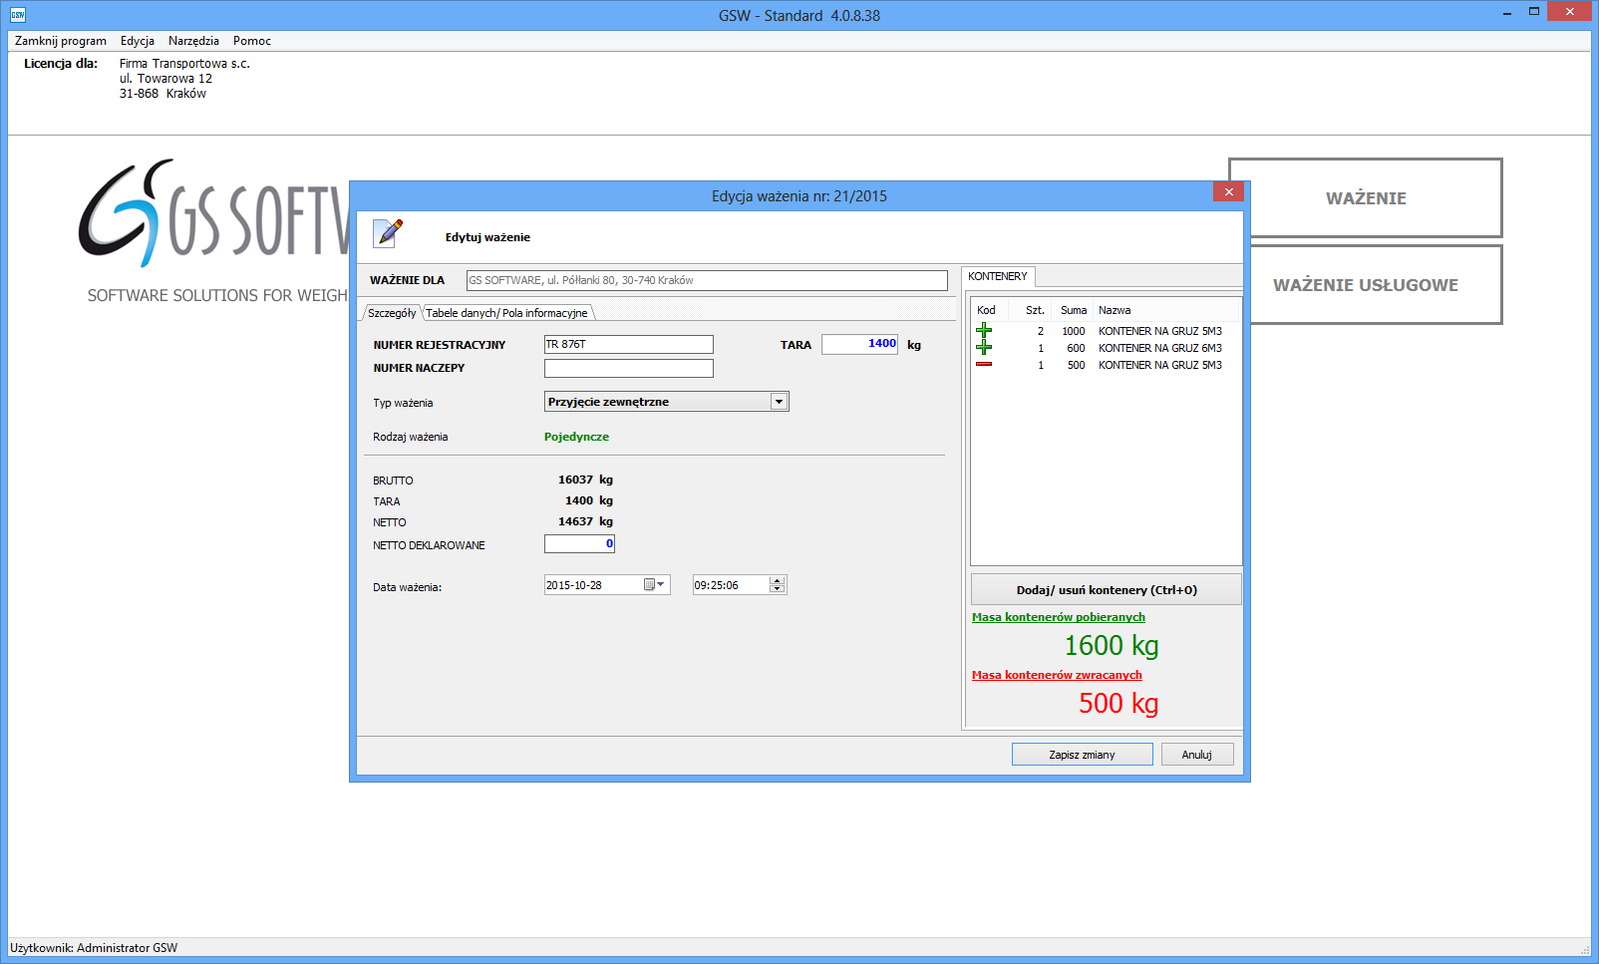Screen dimensions: 1599x964
Task: Increase weighing time with up arrow
Action: tap(778, 580)
